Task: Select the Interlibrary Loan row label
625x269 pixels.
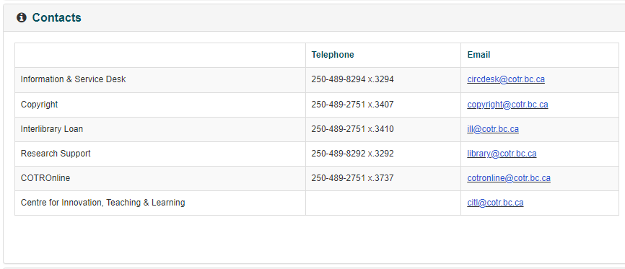Action: pos(52,129)
